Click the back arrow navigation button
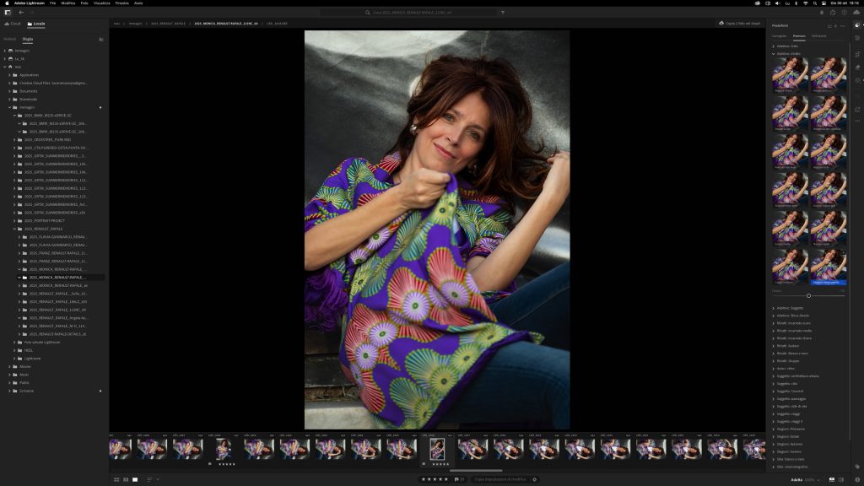 coord(21,13)
